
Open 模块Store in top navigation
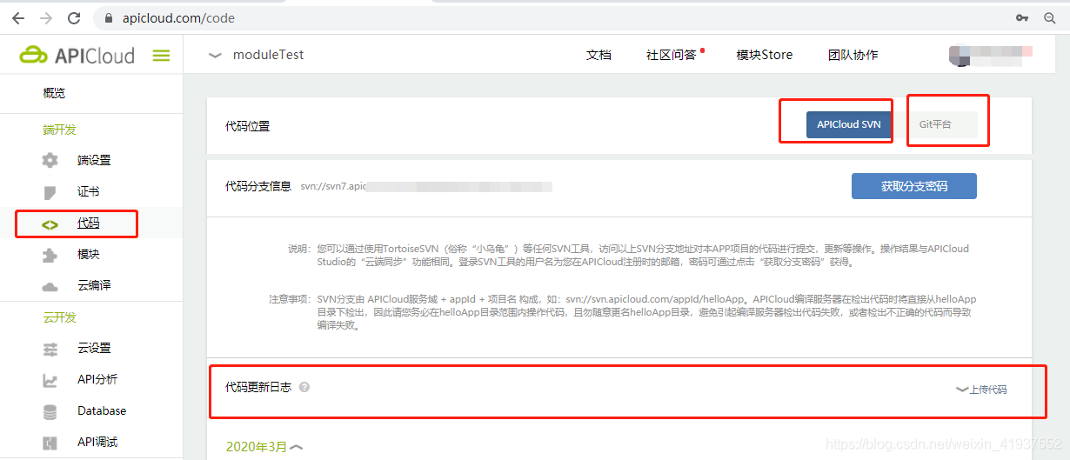(765, 55)
